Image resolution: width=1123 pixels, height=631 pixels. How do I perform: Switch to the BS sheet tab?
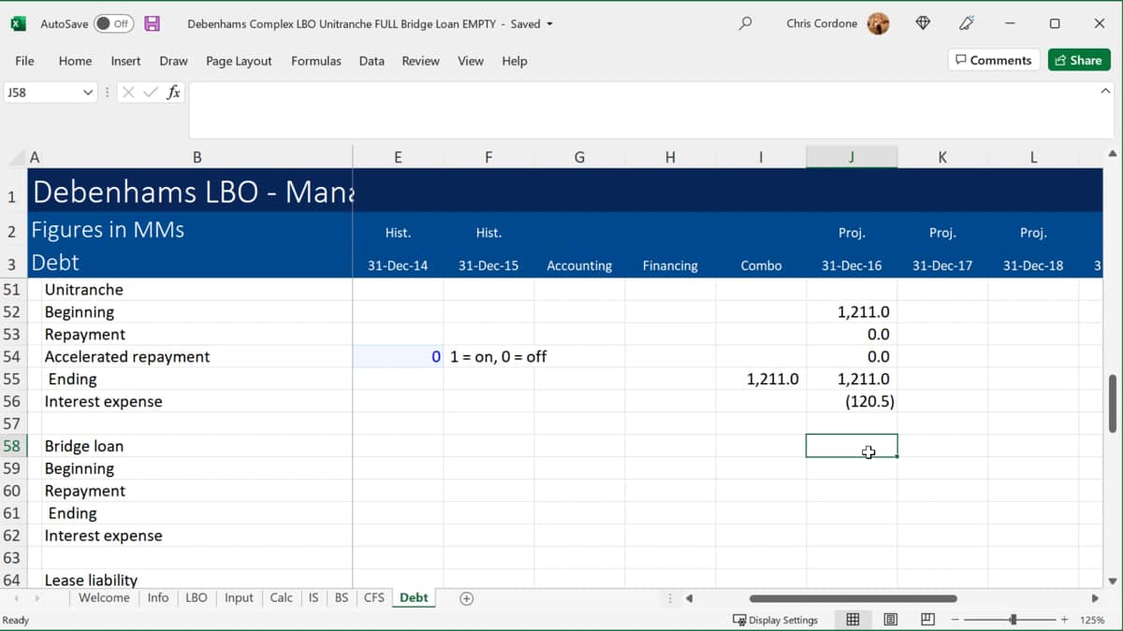342,597
